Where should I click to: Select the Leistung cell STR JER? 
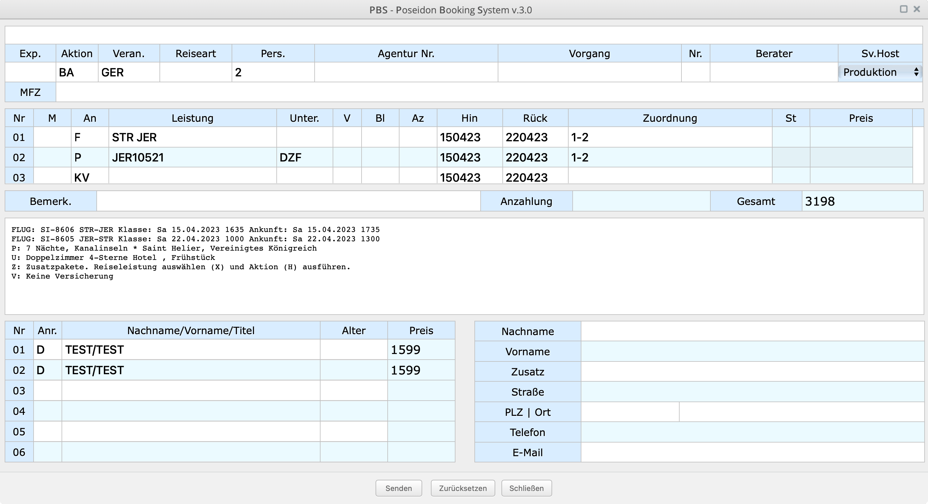coord(192,138)
